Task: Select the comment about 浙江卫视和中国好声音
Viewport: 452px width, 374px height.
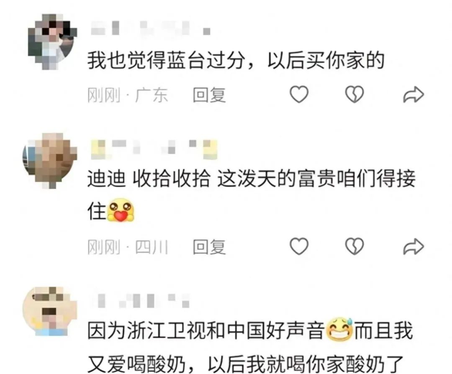Action: pos(250,347)
